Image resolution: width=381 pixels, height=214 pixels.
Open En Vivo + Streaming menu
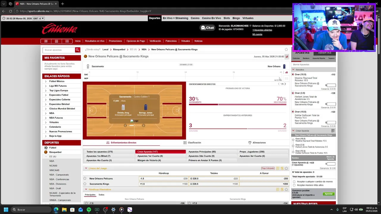point(175,18)
